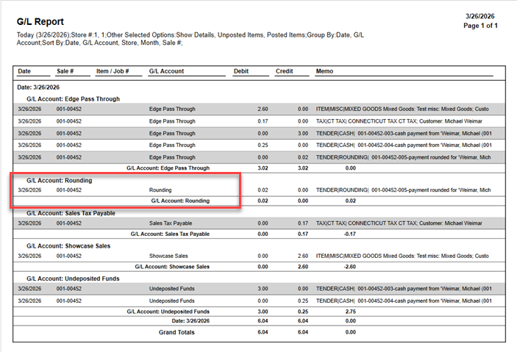
Task: Select the Date column header
Action: pyautogui.click(x=24, y=71)
